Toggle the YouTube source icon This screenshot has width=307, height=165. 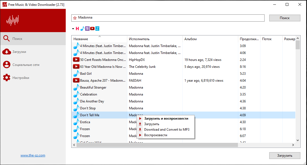tap(92, 29)
